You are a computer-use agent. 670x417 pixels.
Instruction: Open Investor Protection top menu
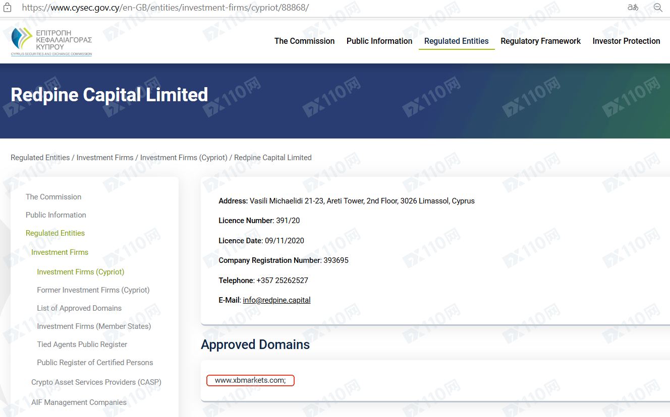(626, 41)
